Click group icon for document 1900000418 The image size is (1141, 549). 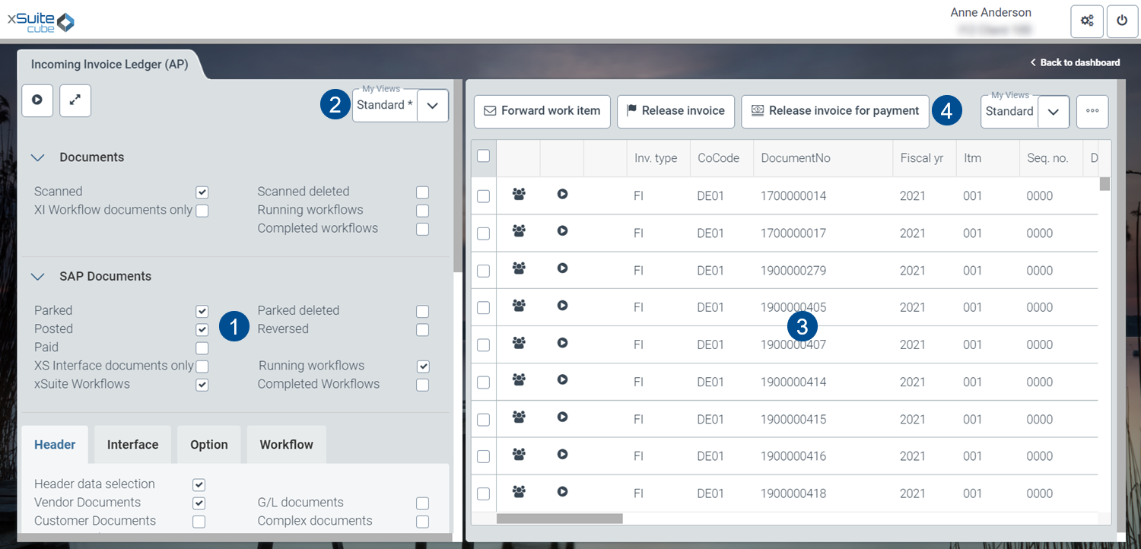pyautogui.click(x=519, y=492)
